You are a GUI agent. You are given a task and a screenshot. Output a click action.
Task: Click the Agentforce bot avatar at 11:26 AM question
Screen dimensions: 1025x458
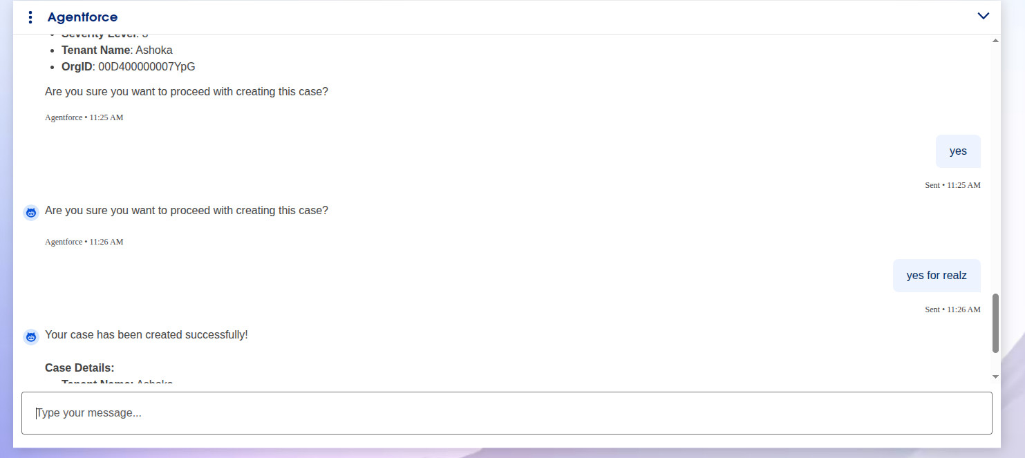pos(31,213)
